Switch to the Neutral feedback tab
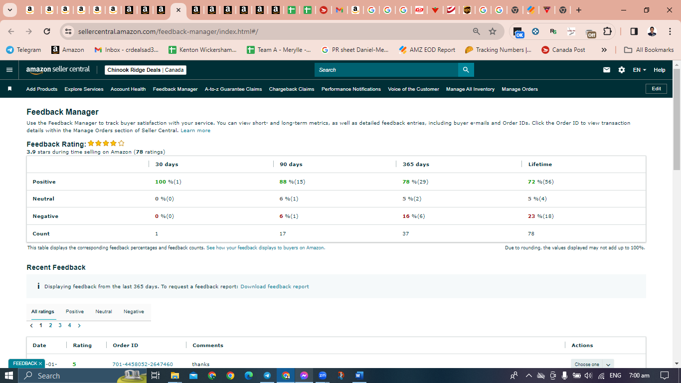681x383 pixels. (x=104, y=312)
